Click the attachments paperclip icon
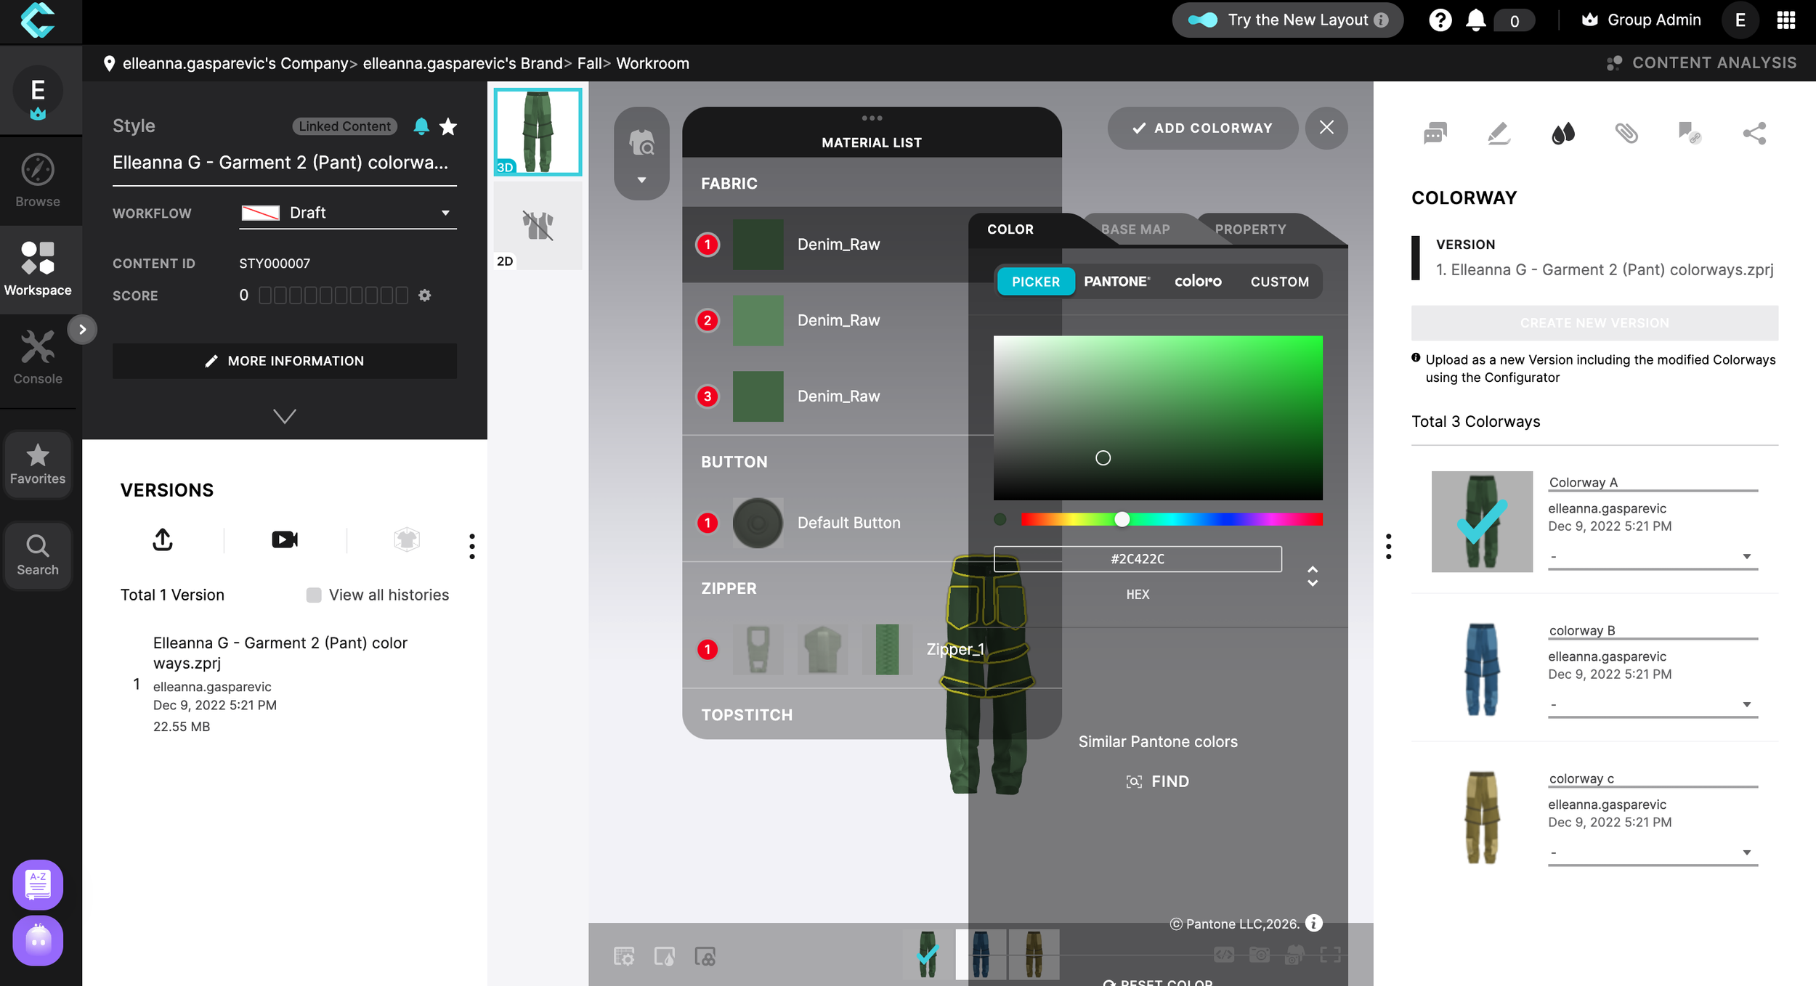Screen dimensions: 1816x986 pos(1626,133)
